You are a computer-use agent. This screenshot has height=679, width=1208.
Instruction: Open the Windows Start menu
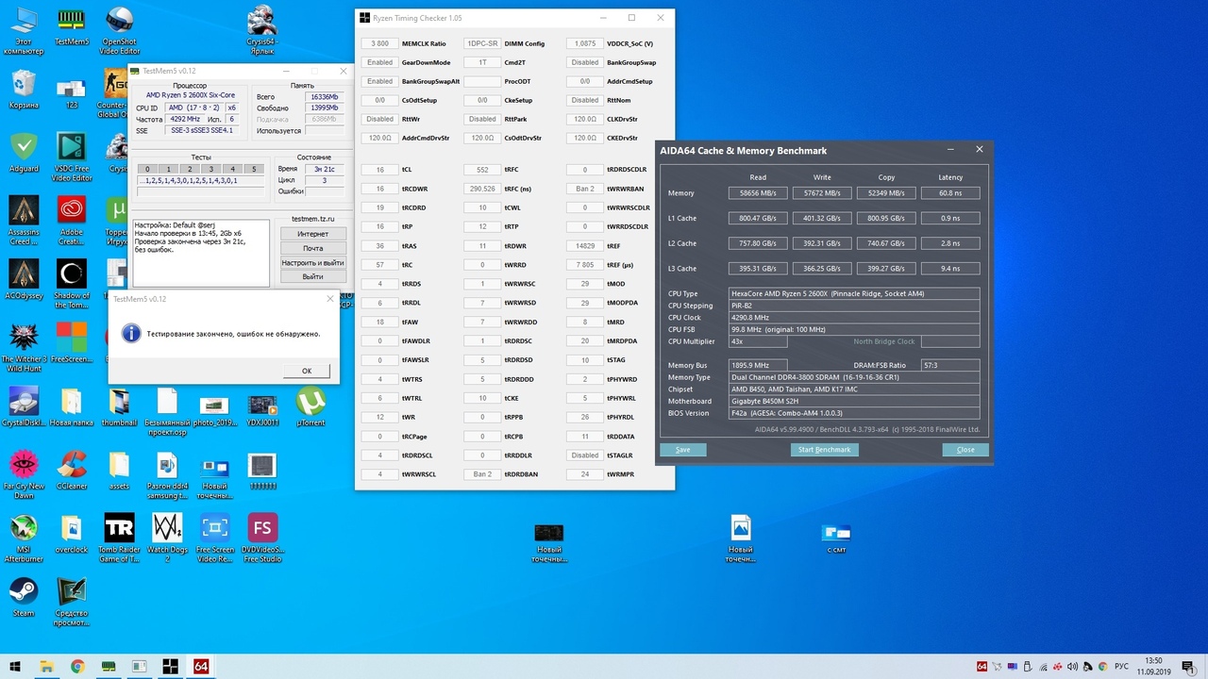[15, 667]
